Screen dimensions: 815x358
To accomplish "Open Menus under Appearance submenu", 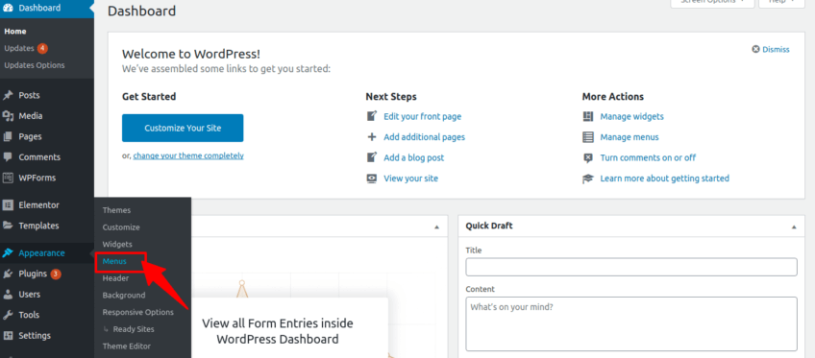I will tap(114, 261).
